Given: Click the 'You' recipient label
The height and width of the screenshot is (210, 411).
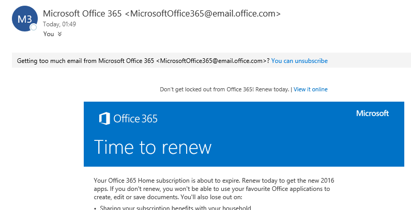Looking at the screenshot, I should coord(49,34).
